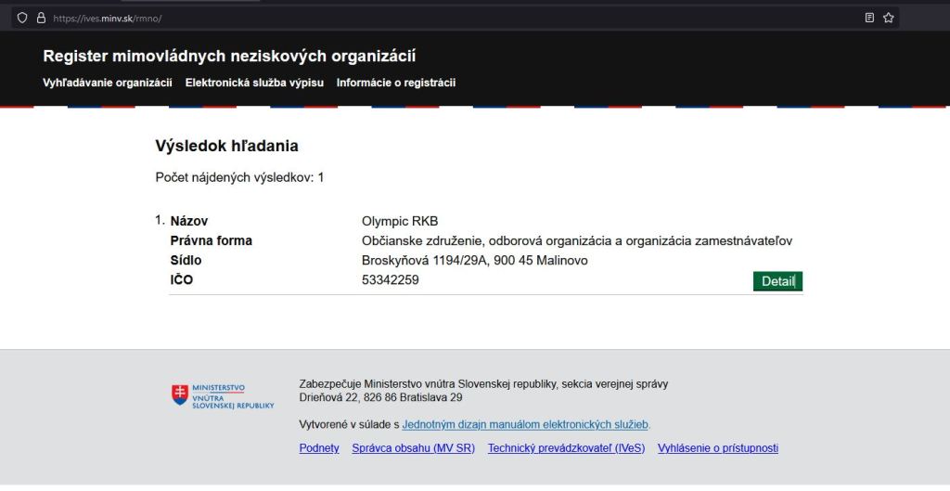Viewport: 950px width, 491px height.
Task: Toggle reader view icon in address bar
Action: [x=869, y=18]
